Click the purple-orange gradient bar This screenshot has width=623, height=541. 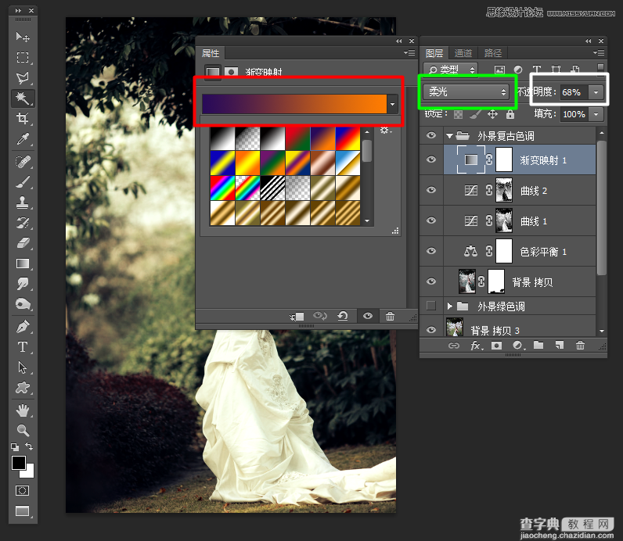[294, 104]
